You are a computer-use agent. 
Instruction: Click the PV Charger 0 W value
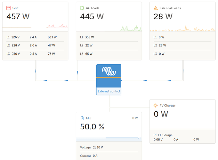tap(161, 114)
